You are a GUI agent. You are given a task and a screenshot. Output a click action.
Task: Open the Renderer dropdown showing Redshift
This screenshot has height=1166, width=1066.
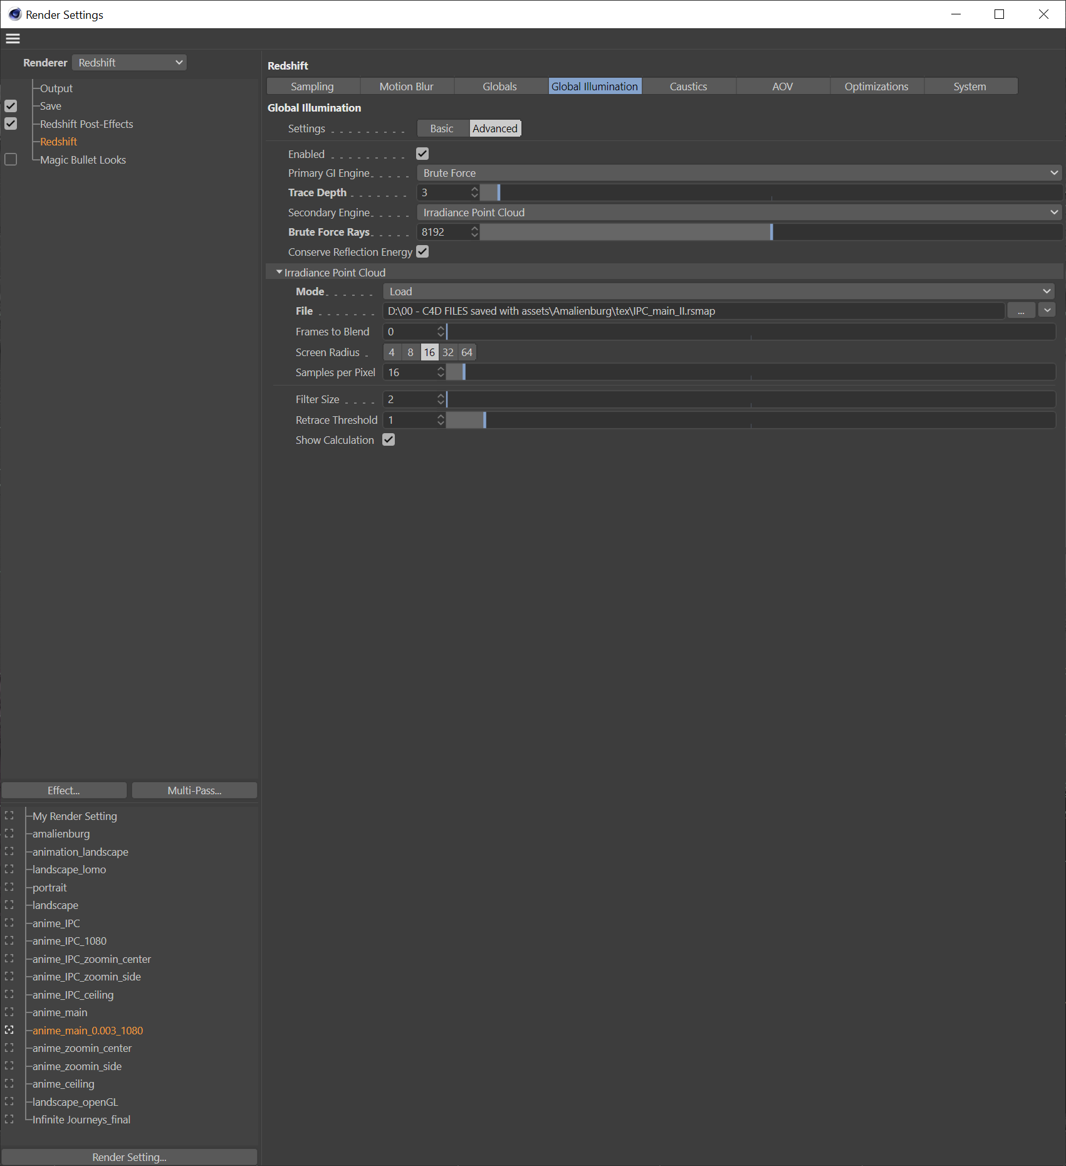129,63
